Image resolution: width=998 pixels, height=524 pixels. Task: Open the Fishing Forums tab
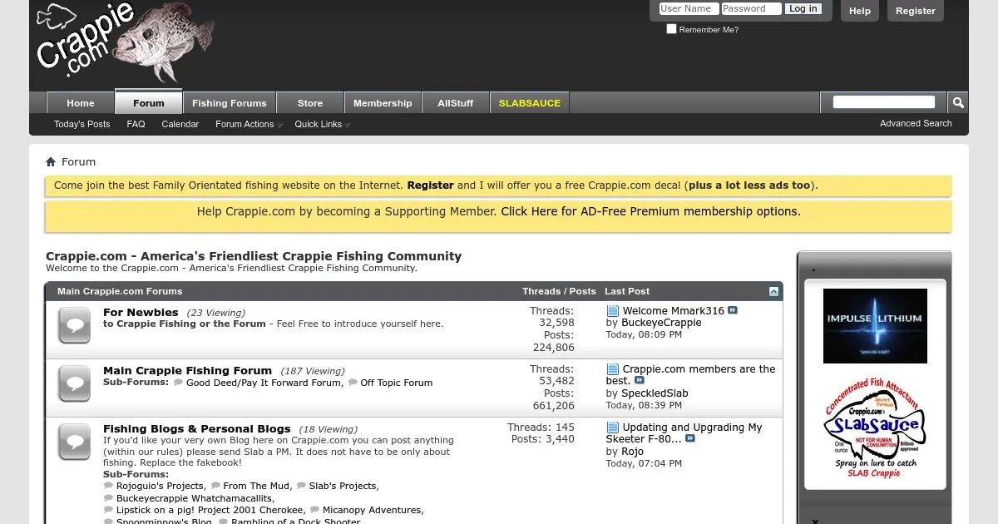[230, 103]
